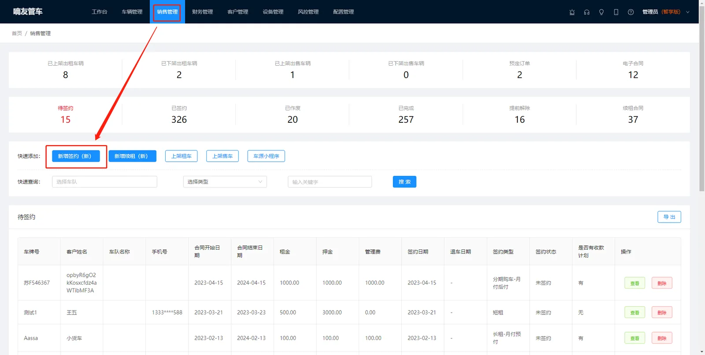
Task: Navigate to 风控管理 menu
Action: click(308, 12)
